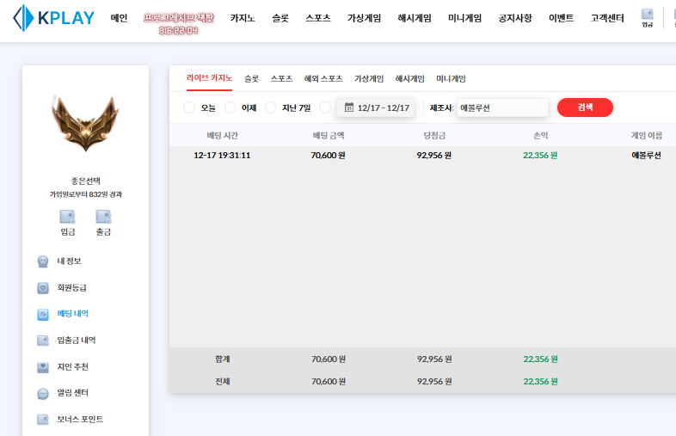Switch to the 슬롯 history tab
The image size is (676, 436).
pos(251,78)
